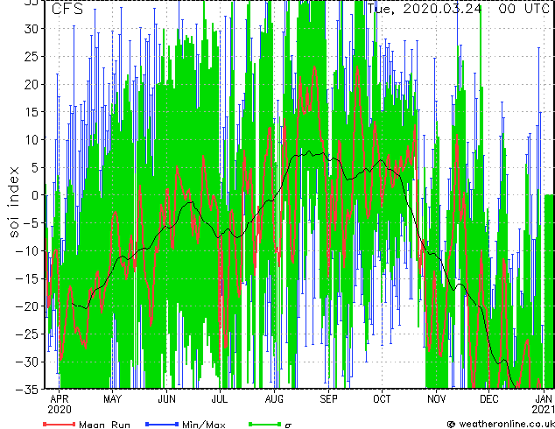Click the "JAN" month label
Screen dimensions: 555x429
click(x=544, y=399)
